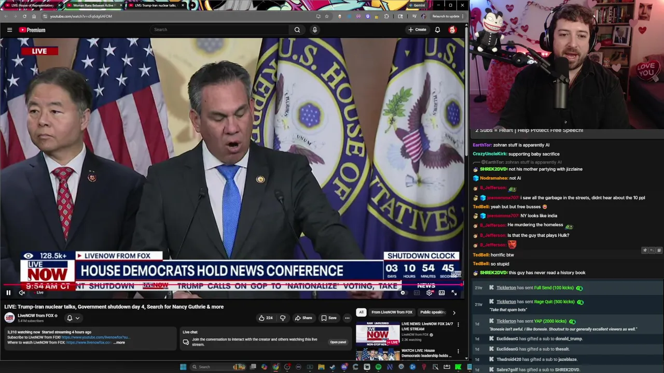The height and width of the screenshot is (373, 664).
Task: Toggle the autoplay switch in player
Action: [x=404, y=293]
